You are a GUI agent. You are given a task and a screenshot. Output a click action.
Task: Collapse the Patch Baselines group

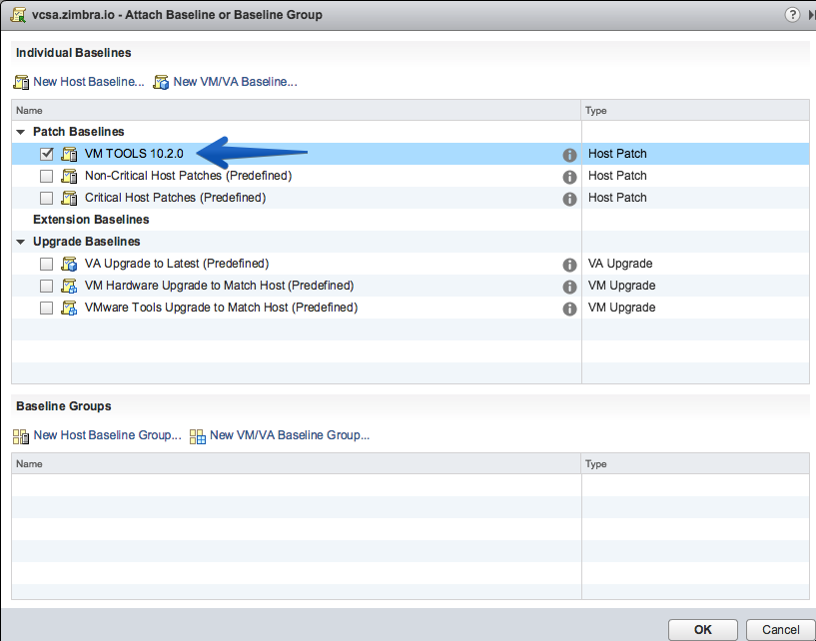click(x=21, y=132)
